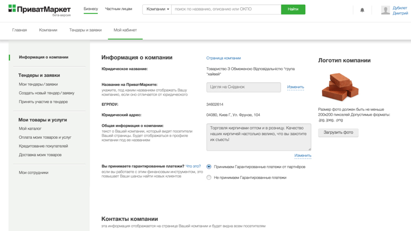Open the Компании navigation tab
The width and height of the screenshot is (411, 231).
(48, 30)
